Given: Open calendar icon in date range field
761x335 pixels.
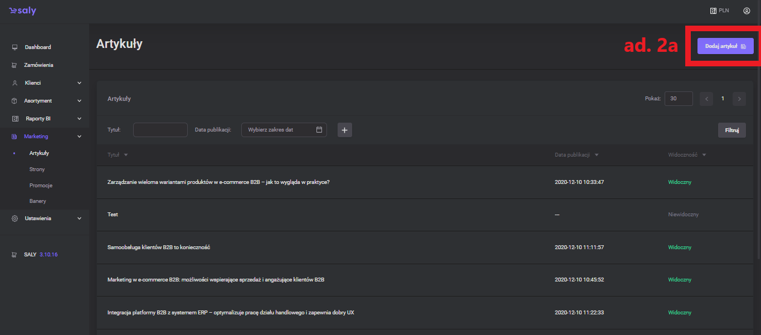Looking at the screenshot, I should 319,130.
